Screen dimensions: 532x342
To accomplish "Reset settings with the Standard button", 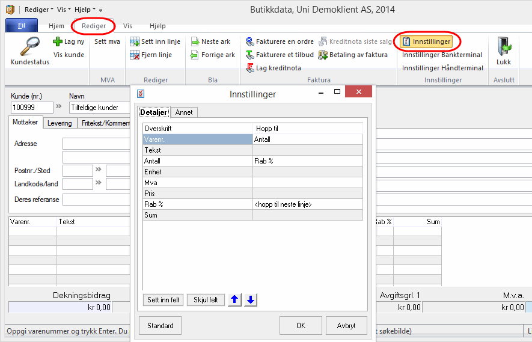I will [x=161, y=326].
